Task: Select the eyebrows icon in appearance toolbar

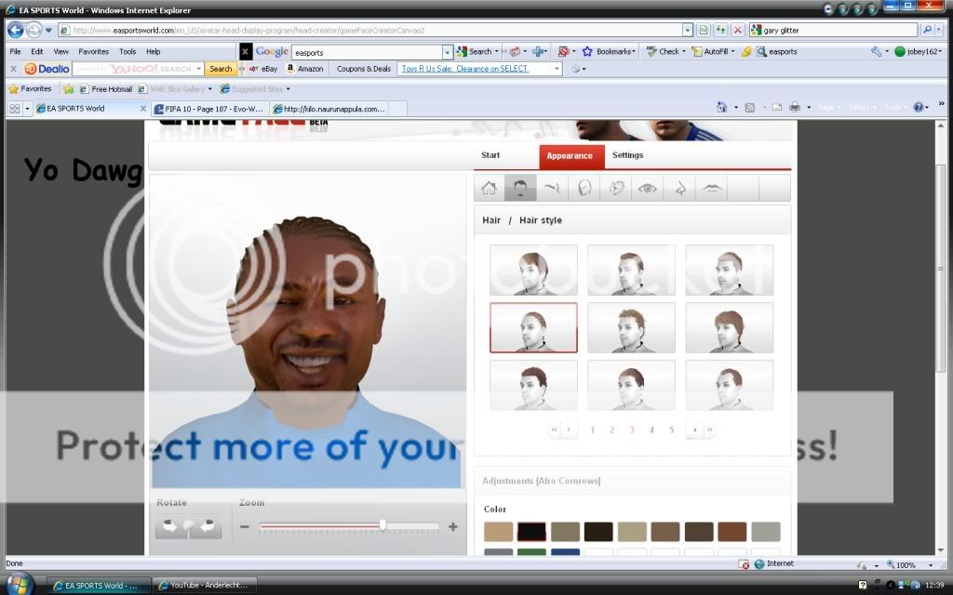Action: point(553,189)
